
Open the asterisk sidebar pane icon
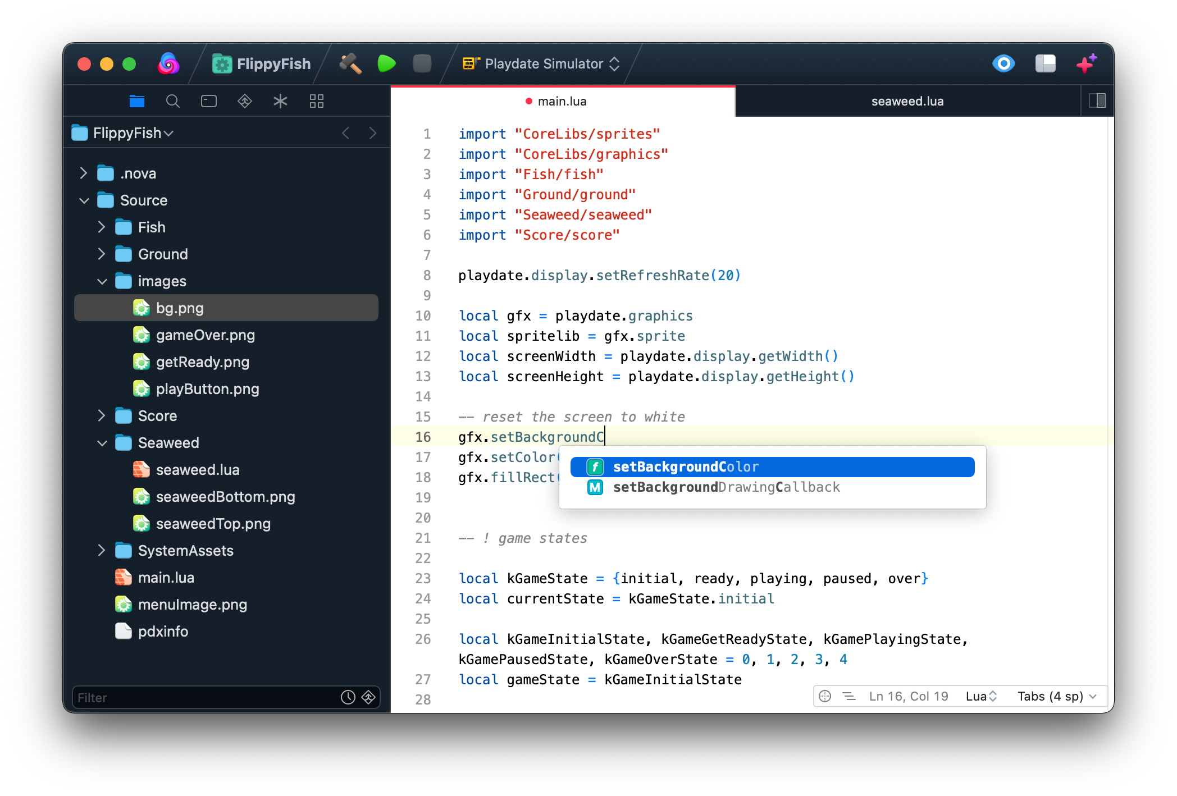280,101
